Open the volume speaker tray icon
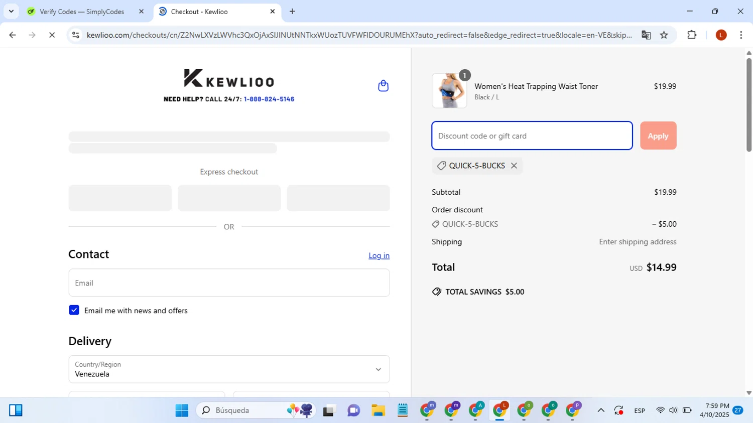 point(673,410)
